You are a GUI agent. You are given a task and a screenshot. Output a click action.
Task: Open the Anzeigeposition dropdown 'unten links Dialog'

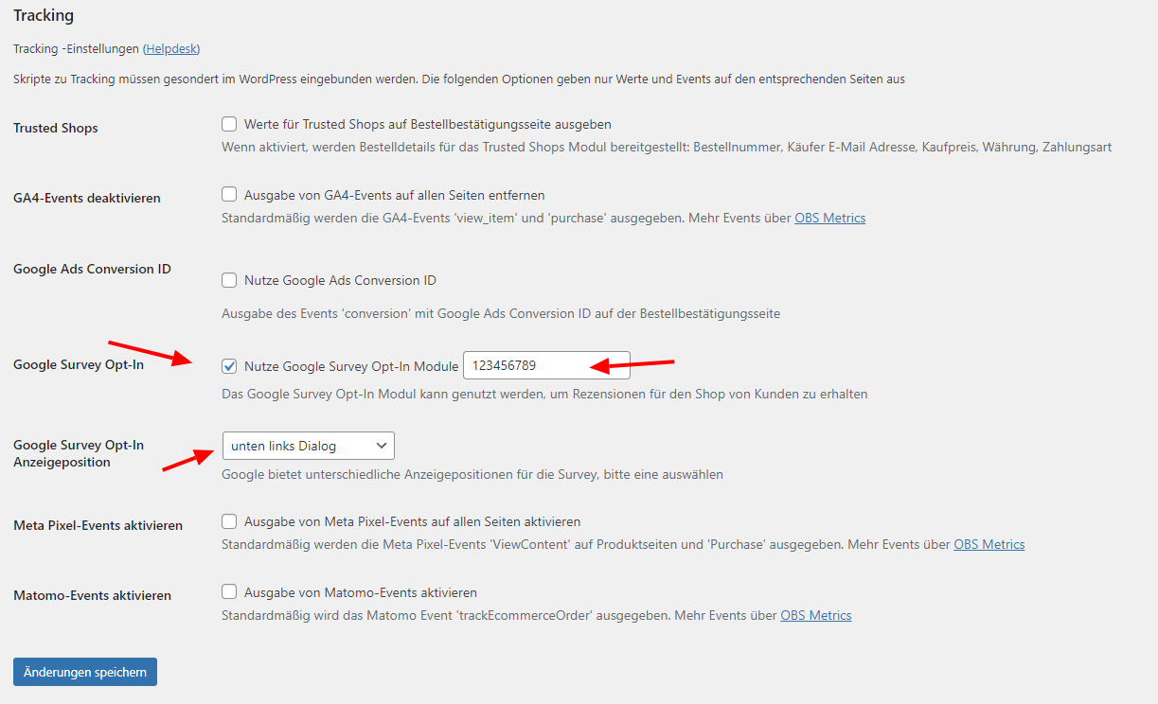click(x=308, y=446)
